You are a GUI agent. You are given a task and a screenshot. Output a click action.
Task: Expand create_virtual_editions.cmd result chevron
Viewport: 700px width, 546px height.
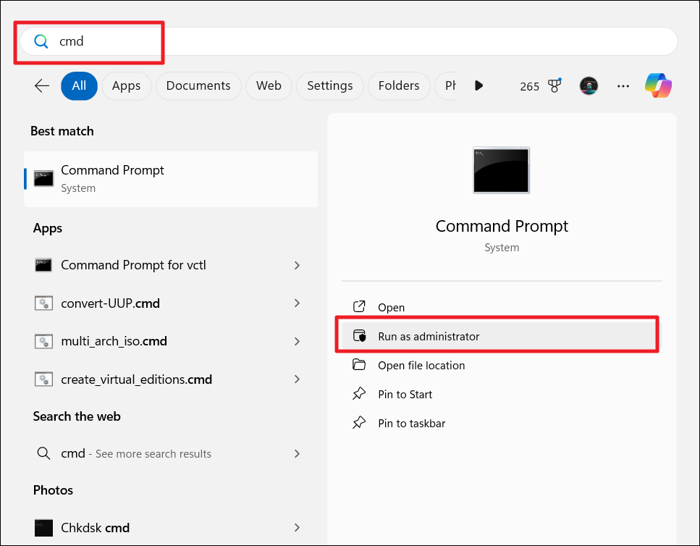(297, 379)
